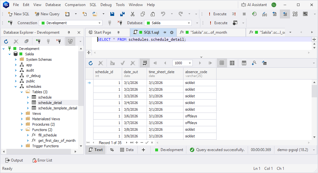Click the Cut scissors icon

[x=133, y=14]
